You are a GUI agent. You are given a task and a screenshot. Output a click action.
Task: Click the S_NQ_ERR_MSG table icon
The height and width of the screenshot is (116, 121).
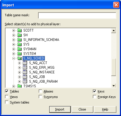tap(25, 68)
